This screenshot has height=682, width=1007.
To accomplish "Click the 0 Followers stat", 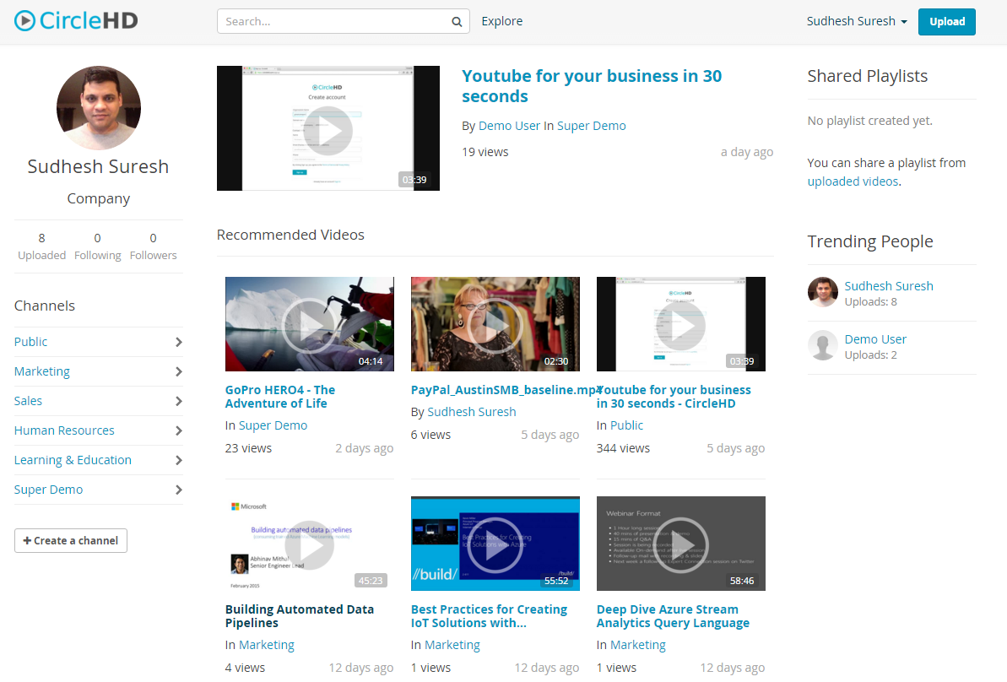I will 153,246.
